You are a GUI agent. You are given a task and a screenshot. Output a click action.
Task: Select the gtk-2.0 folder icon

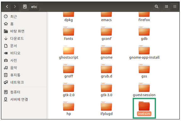[69, 88]
